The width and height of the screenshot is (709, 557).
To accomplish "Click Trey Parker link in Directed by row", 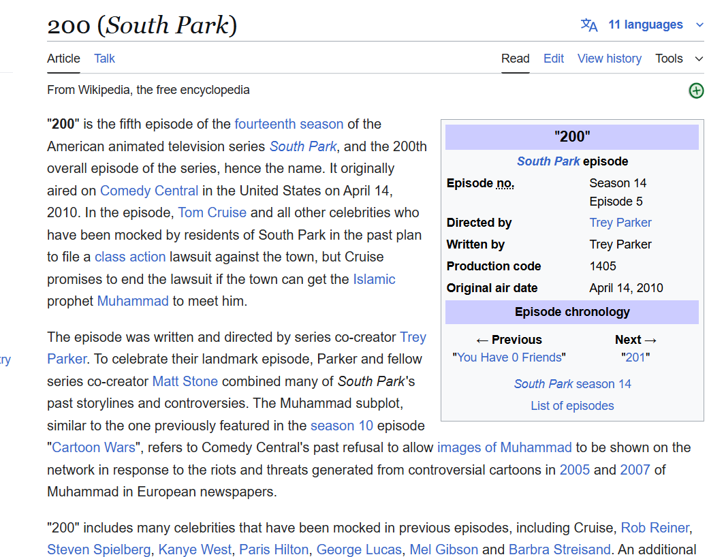I will click(620, 223).
